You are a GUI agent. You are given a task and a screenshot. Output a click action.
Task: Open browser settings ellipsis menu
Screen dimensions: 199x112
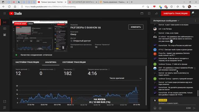(195, 7)
